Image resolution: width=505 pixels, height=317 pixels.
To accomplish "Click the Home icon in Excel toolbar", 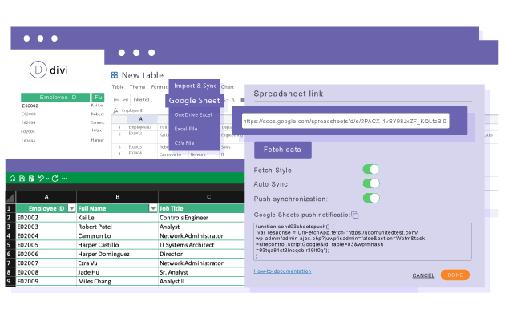I will (12, 179).
